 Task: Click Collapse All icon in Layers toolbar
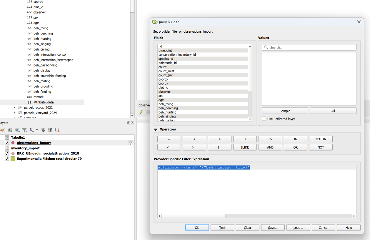[x=50, y=130]
